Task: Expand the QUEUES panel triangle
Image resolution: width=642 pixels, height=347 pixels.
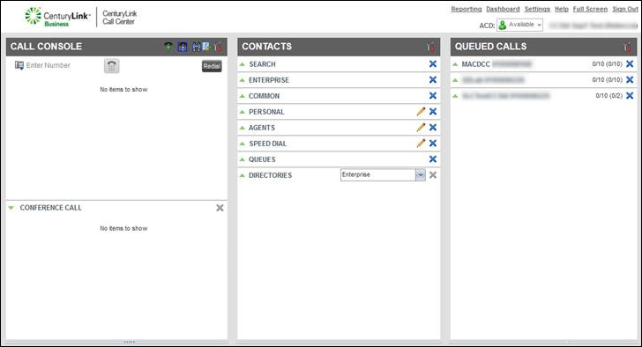Action: [x=243, y=159]
